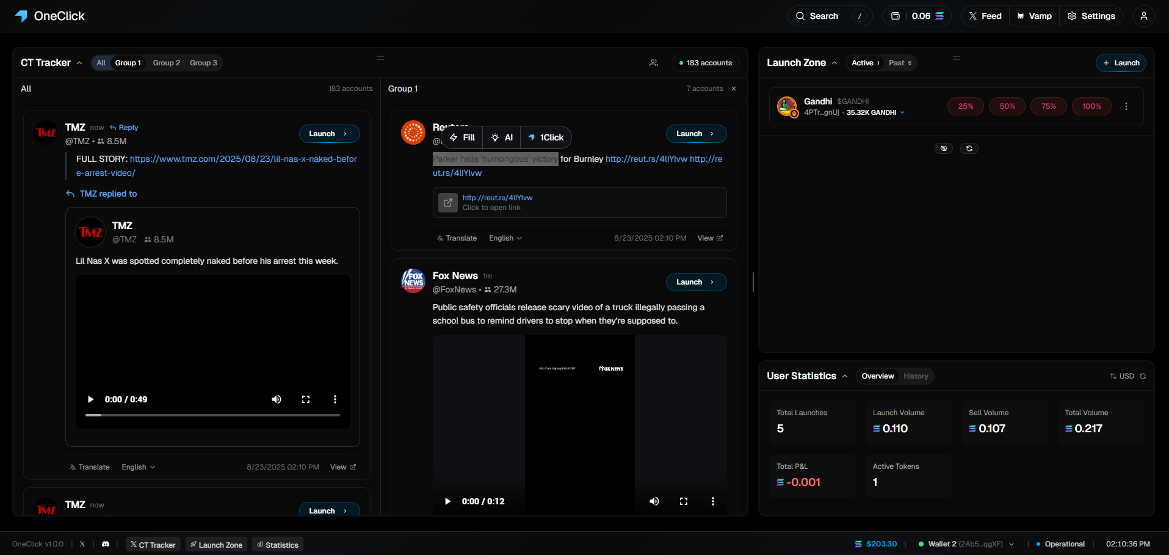Screen dimensions: 1169x555
Task: Refresh User Statistics icon
Action: [1143, 376]
